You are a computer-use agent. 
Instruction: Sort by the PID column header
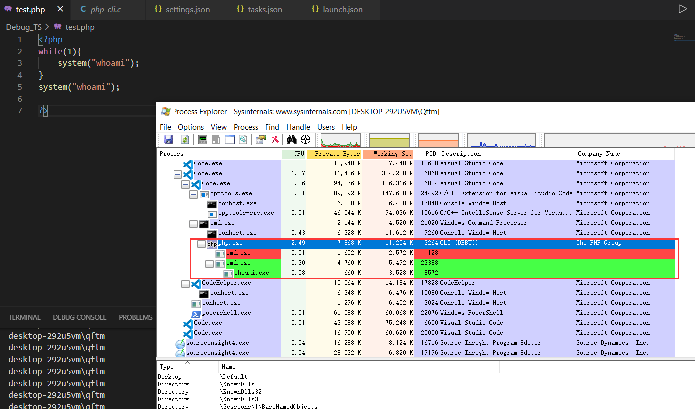pos(427,154)
